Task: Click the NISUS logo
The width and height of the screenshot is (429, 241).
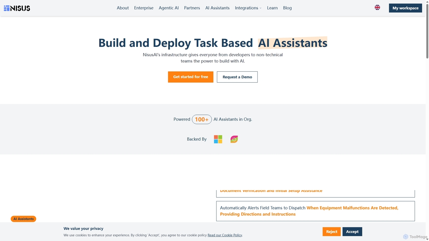Action: pos(17,8)
